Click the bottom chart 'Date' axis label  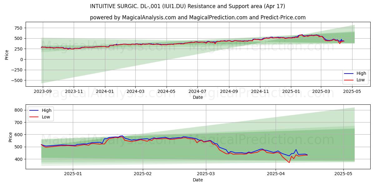198,180
